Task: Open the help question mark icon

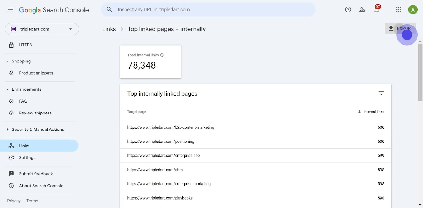Action: click(348, 10)
